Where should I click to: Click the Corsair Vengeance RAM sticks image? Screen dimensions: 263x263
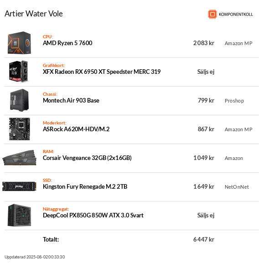pos(19,158)
